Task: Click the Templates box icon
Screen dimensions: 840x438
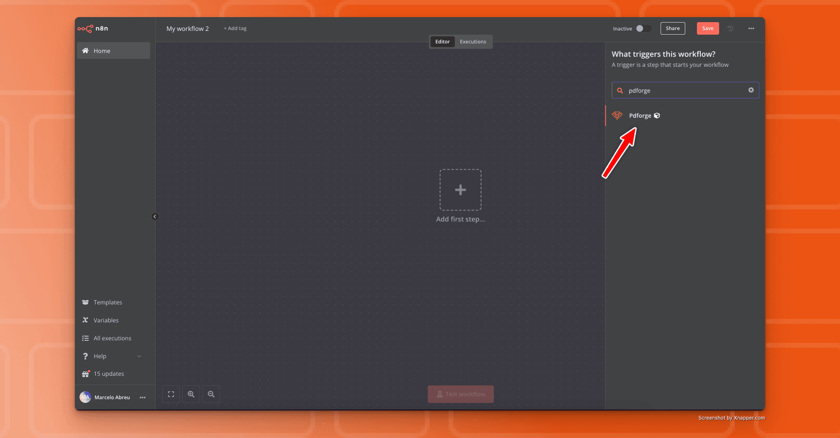Action: click(x=85, y=302)
